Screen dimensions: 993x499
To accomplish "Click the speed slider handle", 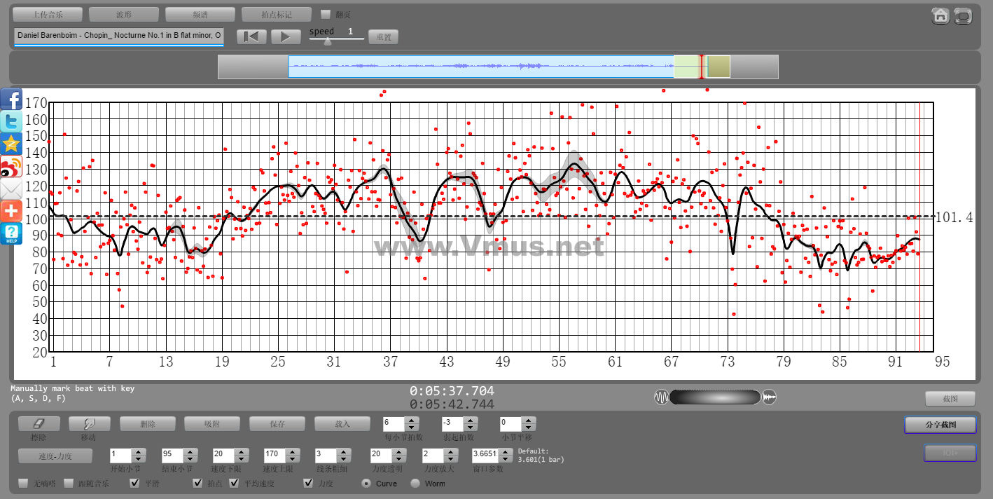I will click(x=327, y=41).
